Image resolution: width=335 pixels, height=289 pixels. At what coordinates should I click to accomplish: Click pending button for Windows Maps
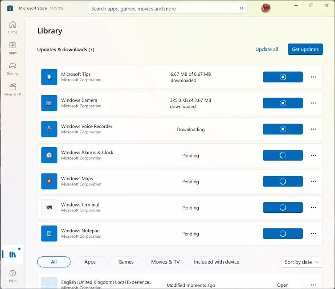click(282, 181)
